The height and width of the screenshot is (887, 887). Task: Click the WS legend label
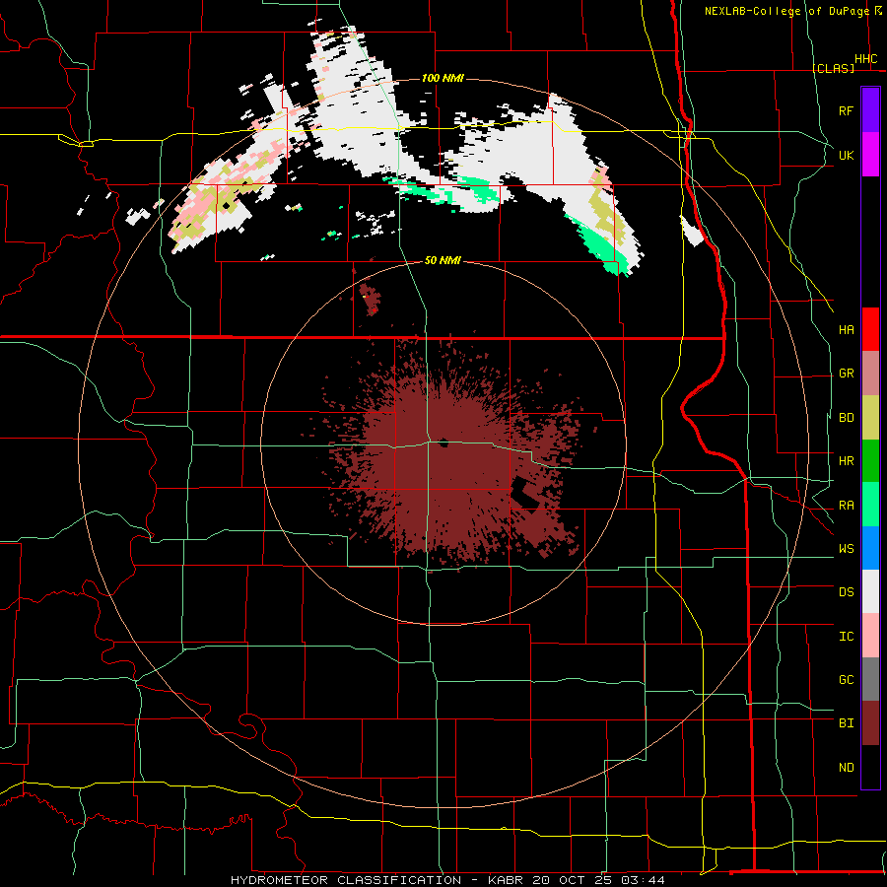point(846,549)
